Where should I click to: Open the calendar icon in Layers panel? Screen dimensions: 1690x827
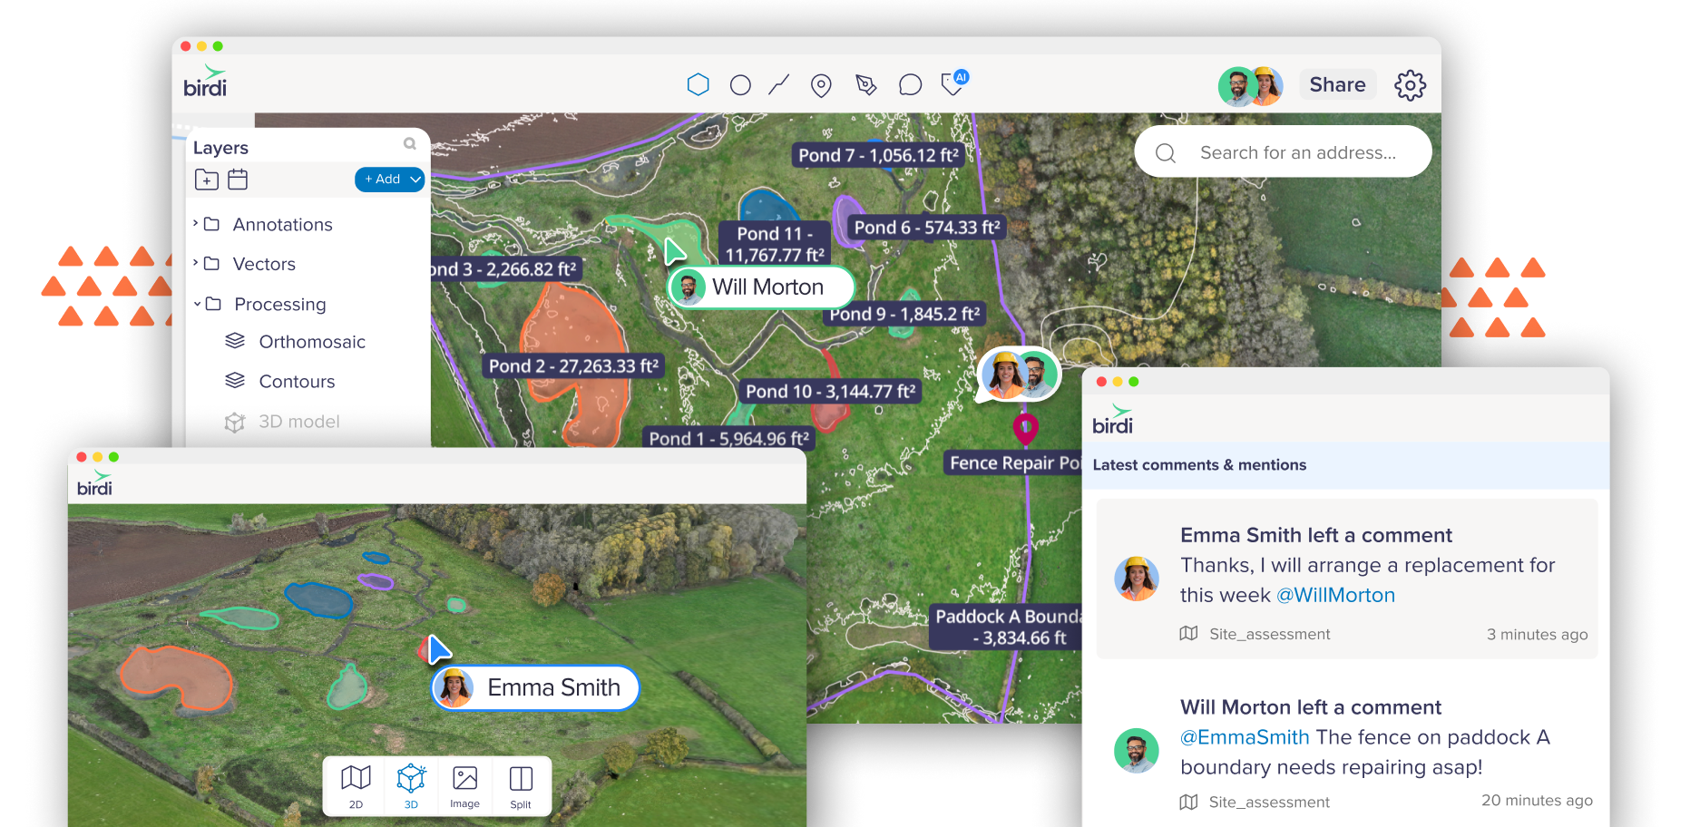coord(237,180)
